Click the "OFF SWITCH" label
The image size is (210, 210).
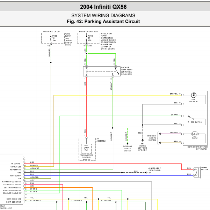click(x=196, y=122)
